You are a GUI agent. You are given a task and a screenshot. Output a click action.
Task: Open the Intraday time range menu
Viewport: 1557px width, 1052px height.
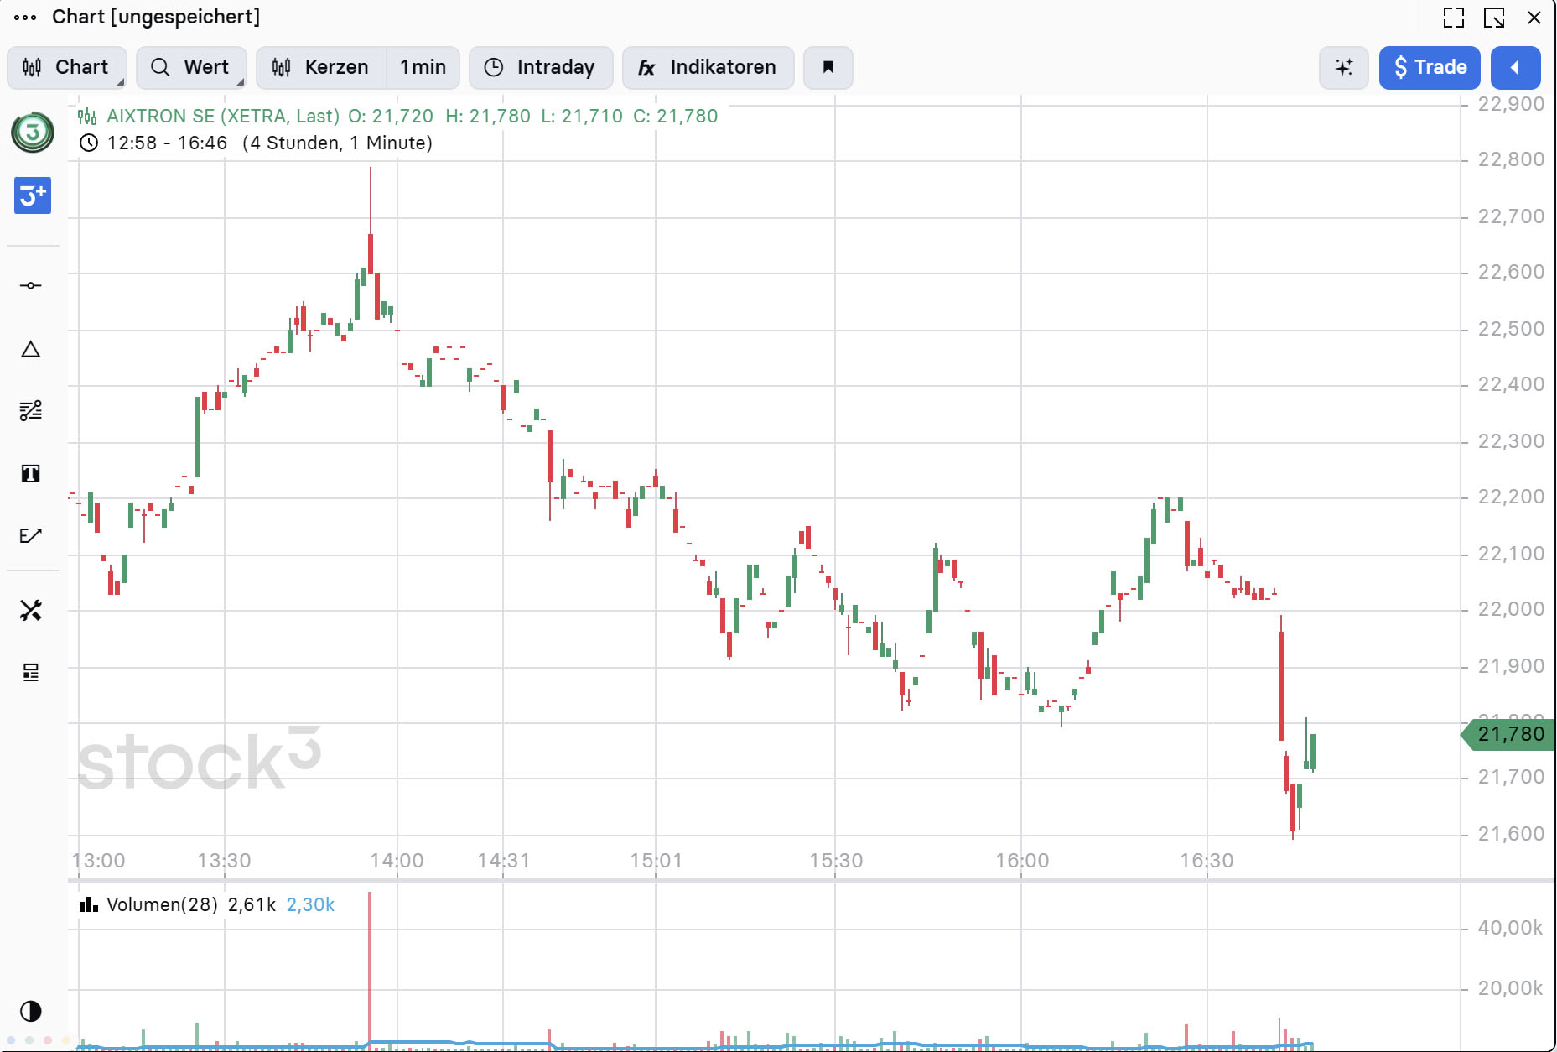(x=541, y=68)
